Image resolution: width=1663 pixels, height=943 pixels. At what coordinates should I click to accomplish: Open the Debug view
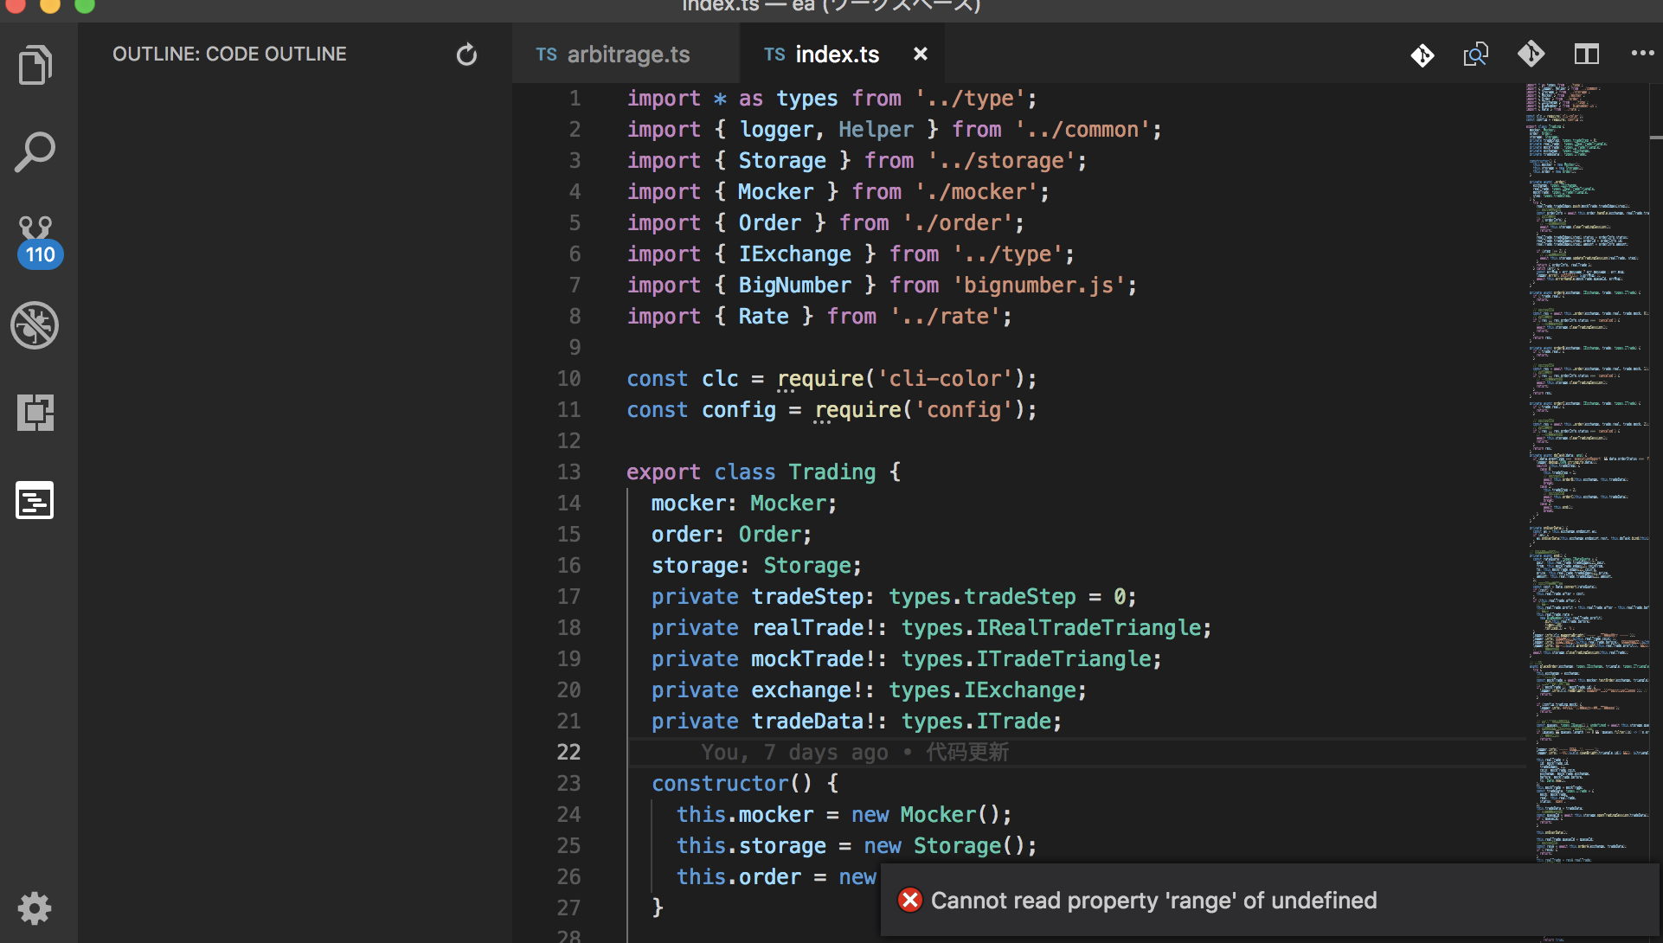click(x=35, y=326)
